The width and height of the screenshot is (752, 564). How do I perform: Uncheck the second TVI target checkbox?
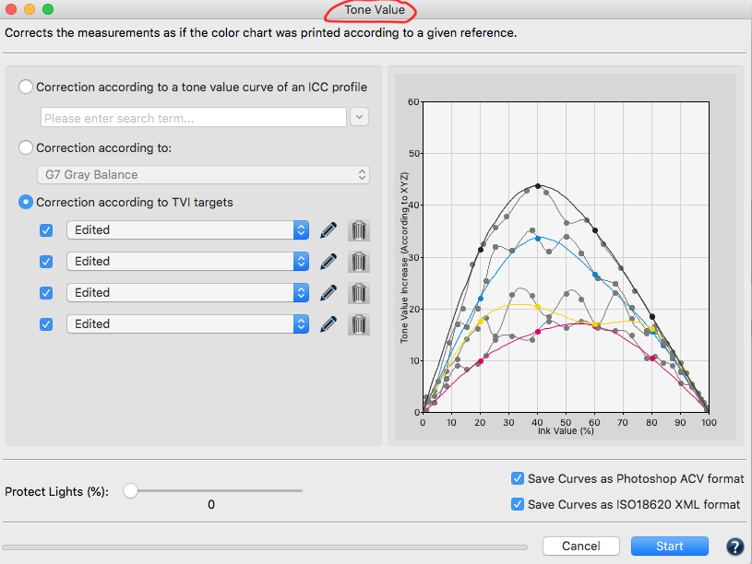[46, 262]
